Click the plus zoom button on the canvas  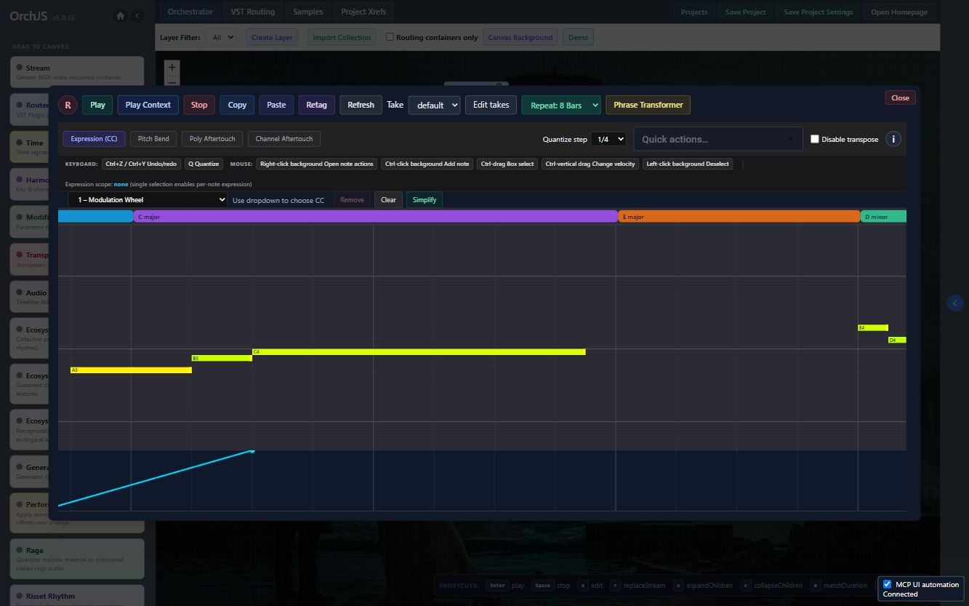tap(172, 68)
